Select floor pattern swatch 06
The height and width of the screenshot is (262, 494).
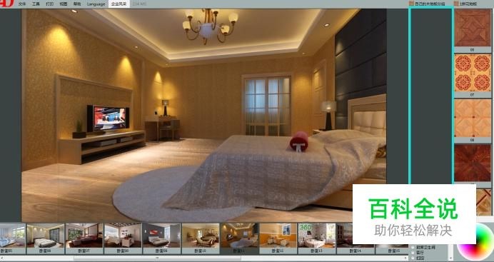[x=473, y=30]
